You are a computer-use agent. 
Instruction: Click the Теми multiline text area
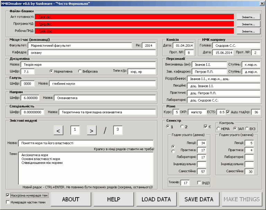pos(86,168)
